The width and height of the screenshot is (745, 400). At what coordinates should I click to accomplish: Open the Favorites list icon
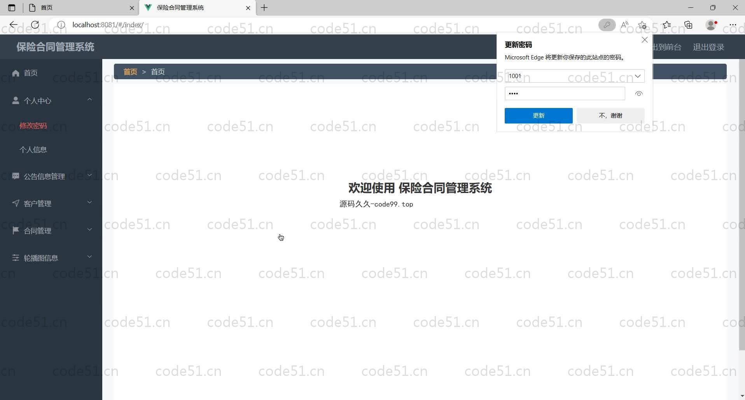[x=667, y=25]
